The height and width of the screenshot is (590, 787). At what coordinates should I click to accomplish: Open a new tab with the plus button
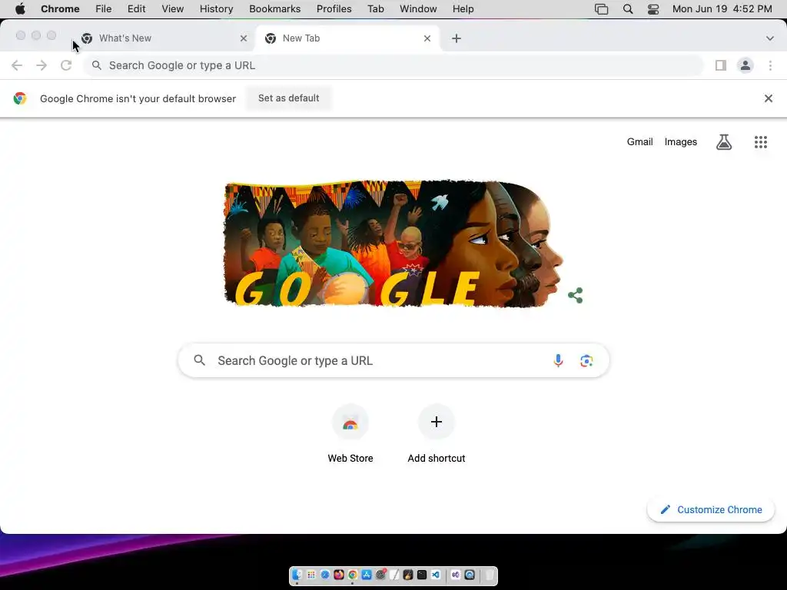[x=457, y=38]
